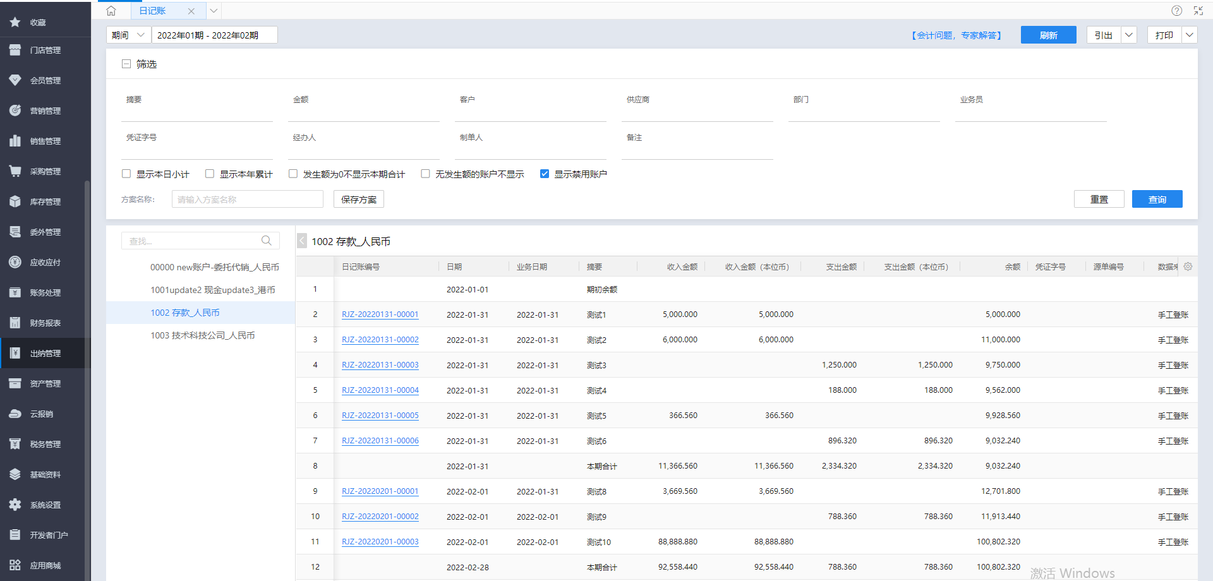Uncheck 显示禁用账户 checkbox
The width and height of the screenshot is (1213, 581).
545,174
